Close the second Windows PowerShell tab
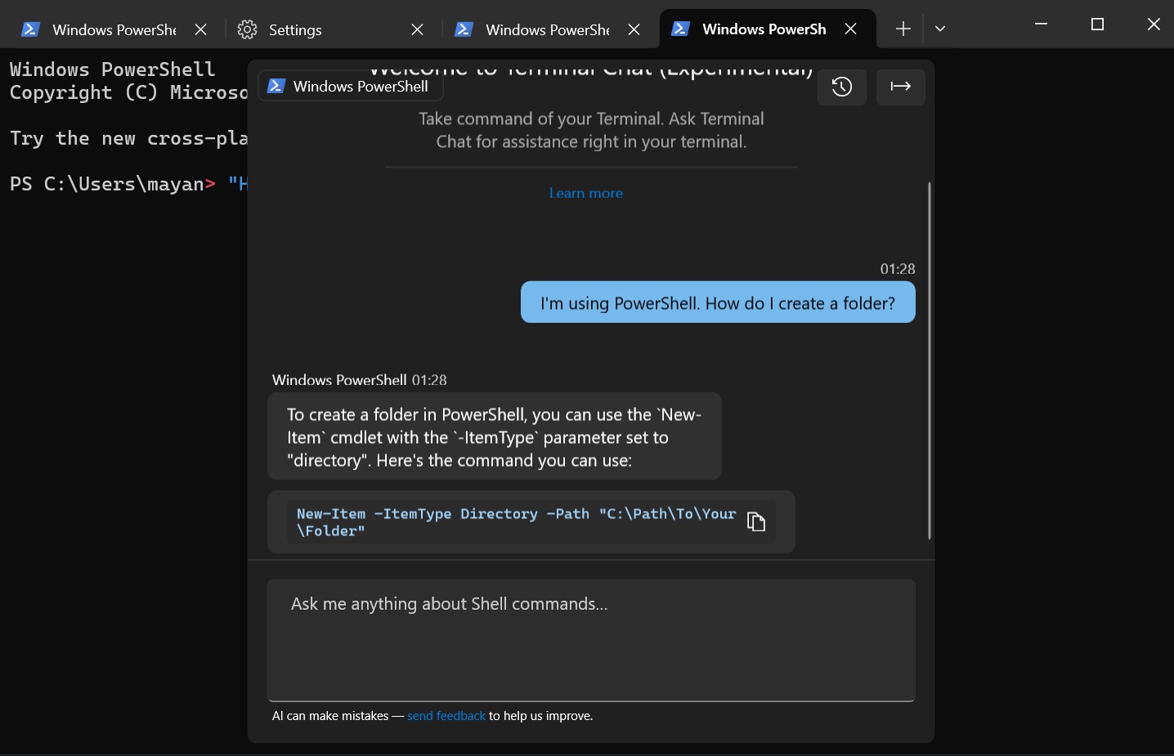The width and height of the screenshot is (1174, 756). [x=634, y=29]
